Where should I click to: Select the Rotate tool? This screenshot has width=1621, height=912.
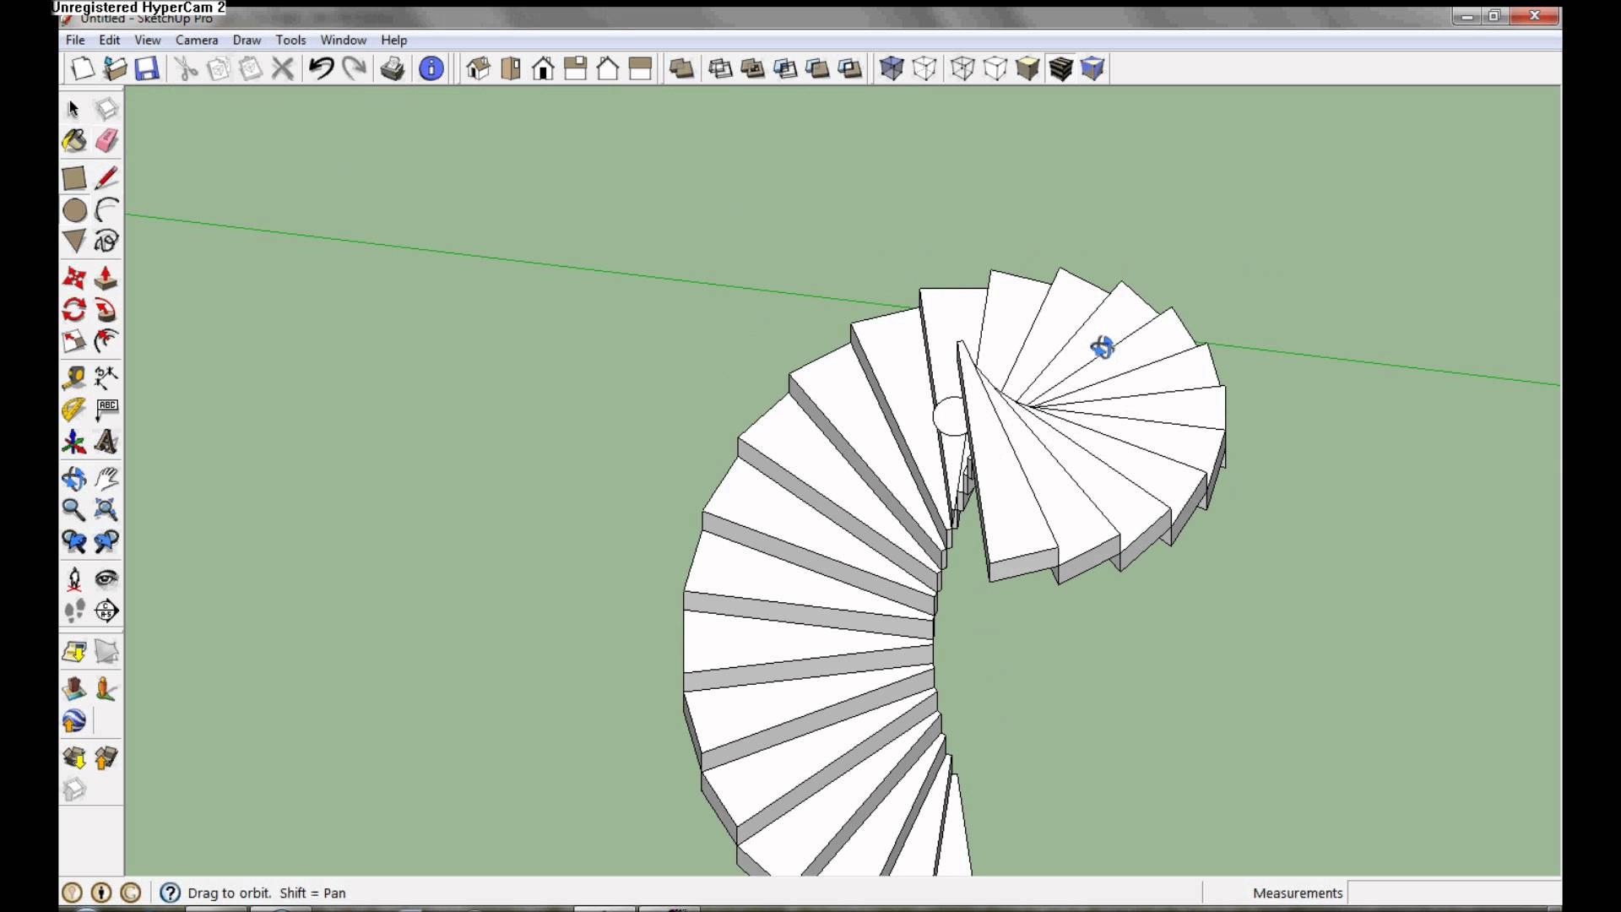(x=74, y=310)
